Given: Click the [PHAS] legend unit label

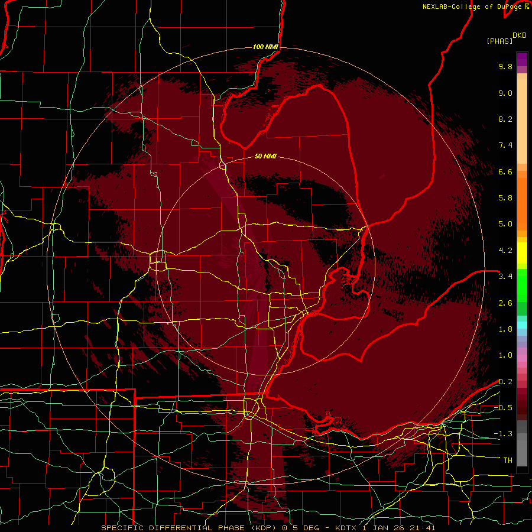Looking at the screenshot, I should (499, 41).
